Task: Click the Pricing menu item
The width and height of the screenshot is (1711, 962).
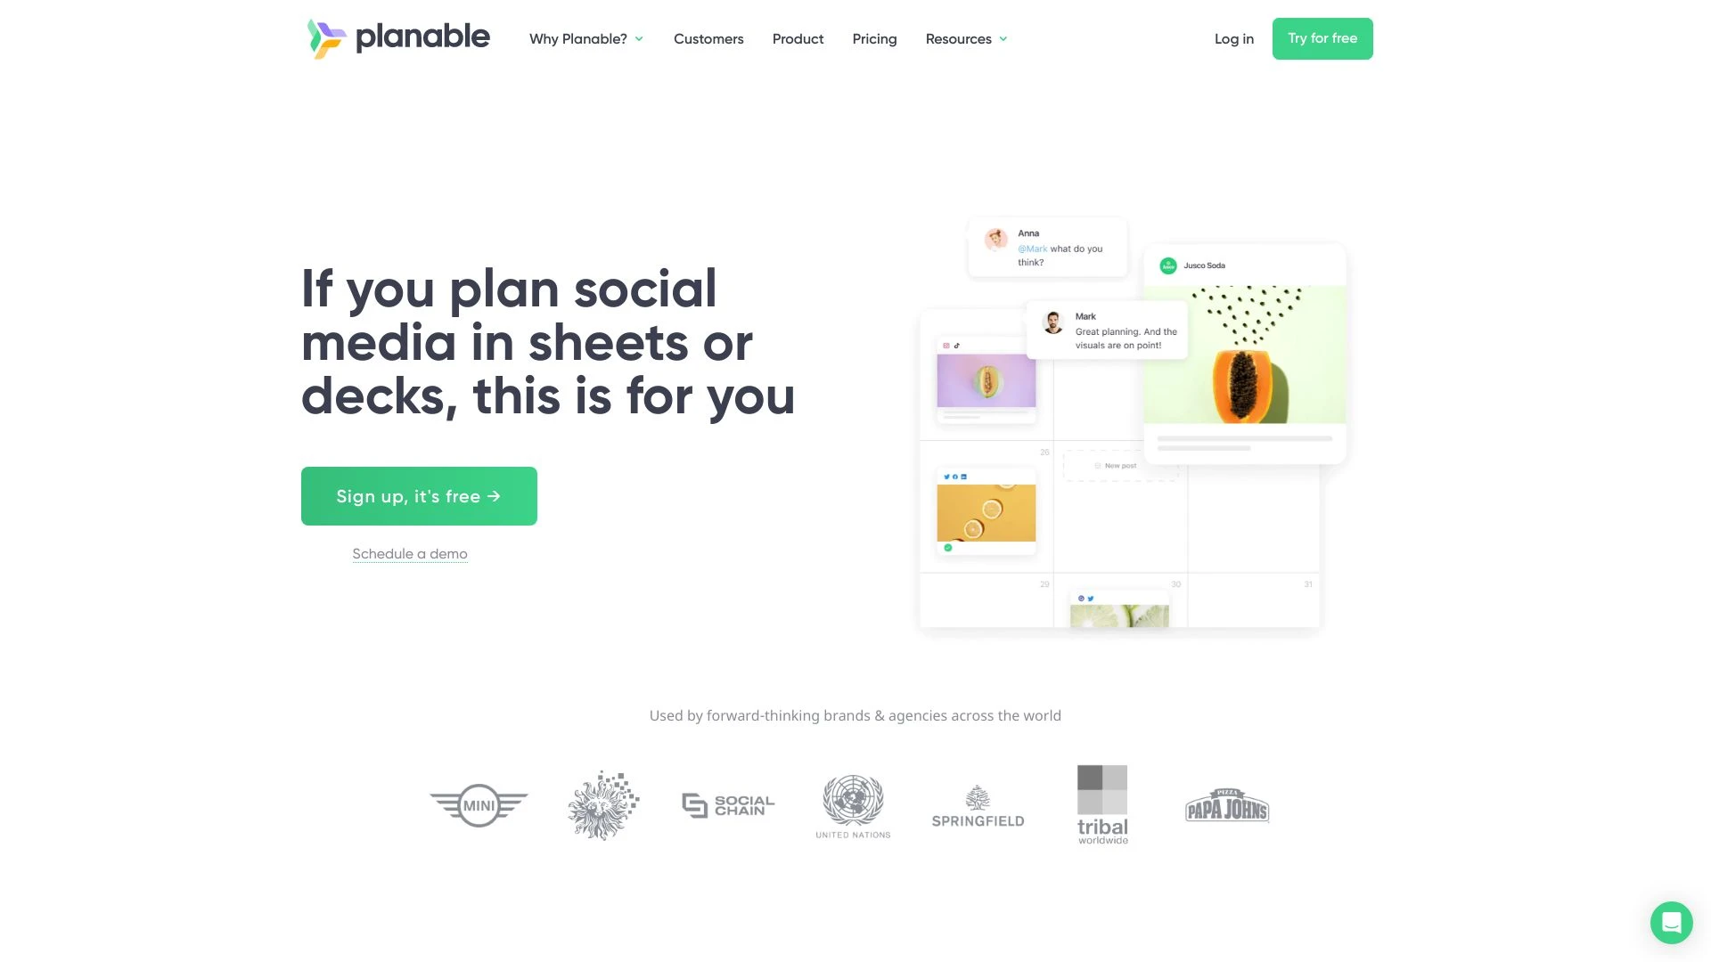Action: (x=874, y=39)
